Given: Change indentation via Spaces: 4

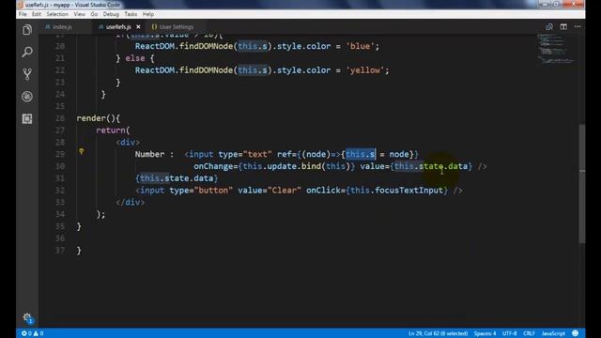Looking at the screenshot, I should (485, 333).
